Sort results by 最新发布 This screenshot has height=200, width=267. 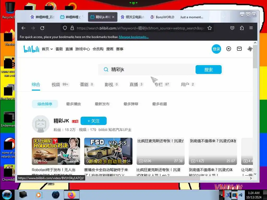tap(102, 104)
